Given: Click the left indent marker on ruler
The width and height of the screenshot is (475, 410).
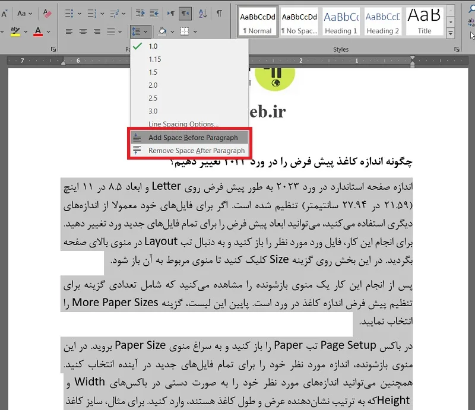Looking at the screenshot, I should (63, 62).
